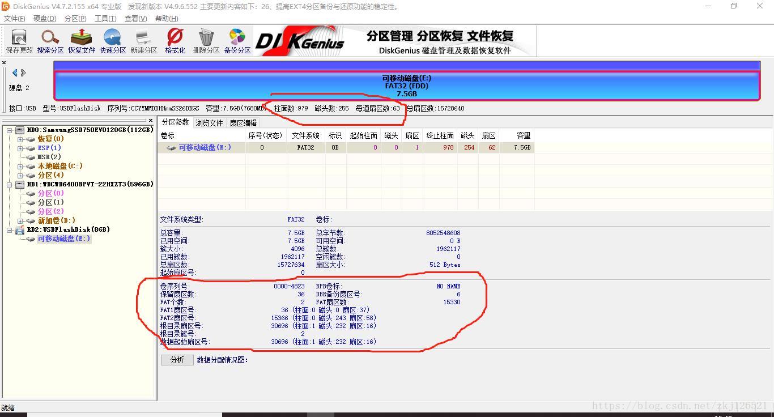Close the disk tree panel with the X

pos(151,120)
